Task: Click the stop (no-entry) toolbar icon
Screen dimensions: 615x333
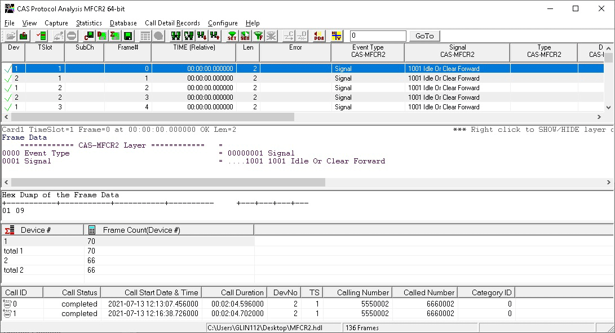Action: coord(72,36)
